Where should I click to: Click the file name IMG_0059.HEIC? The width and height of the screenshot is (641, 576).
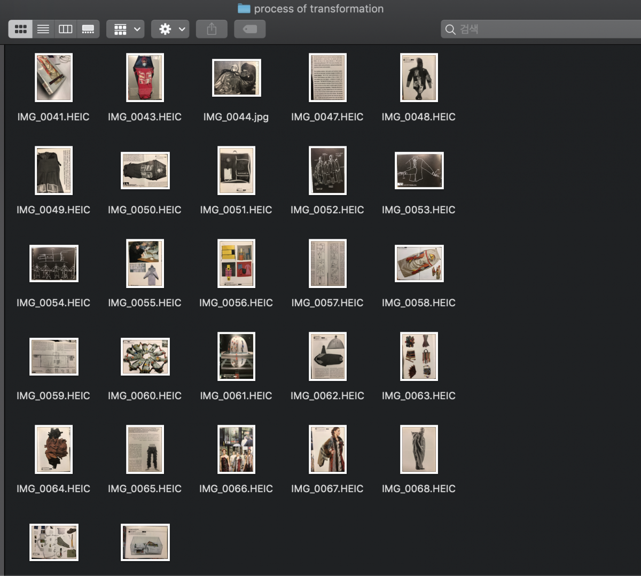click(x=53, y=396)
